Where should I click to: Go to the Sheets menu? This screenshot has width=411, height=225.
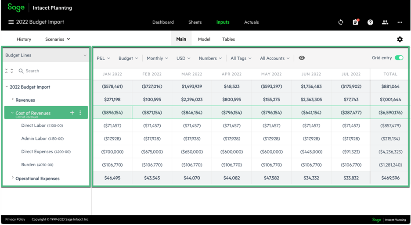tap(195, 22)
